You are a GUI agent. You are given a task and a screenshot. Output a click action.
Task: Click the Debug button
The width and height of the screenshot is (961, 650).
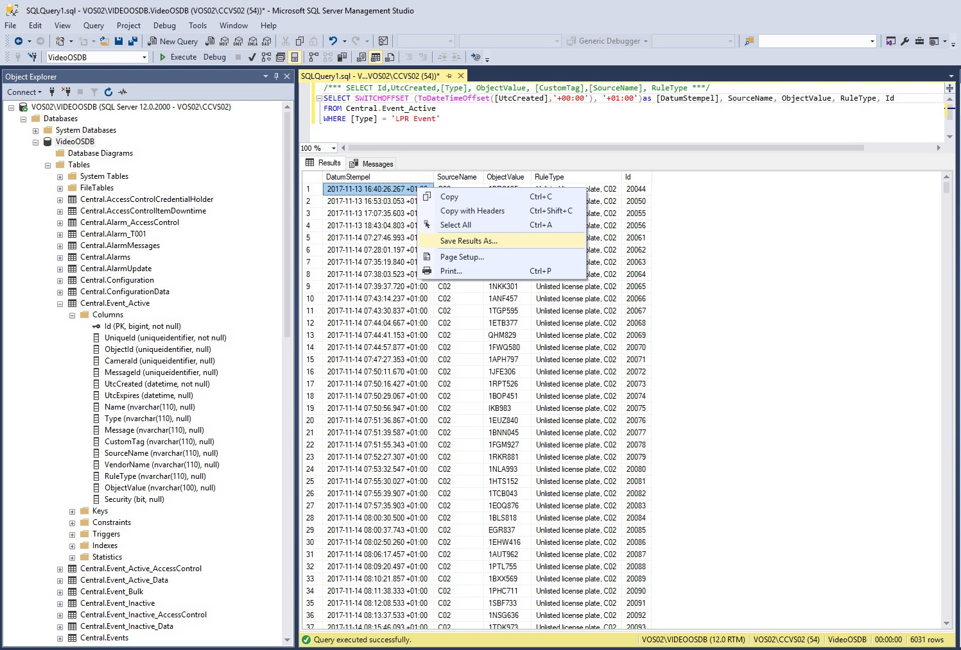coord(214,57)
